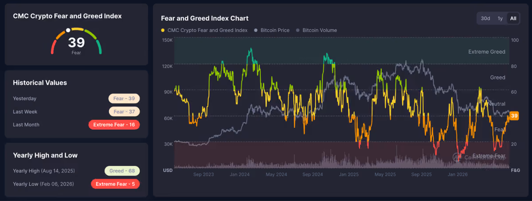Viewport: 532px width, 201px height.
Task: Click the Jan 2025 x-axis label
Action: 348,174
